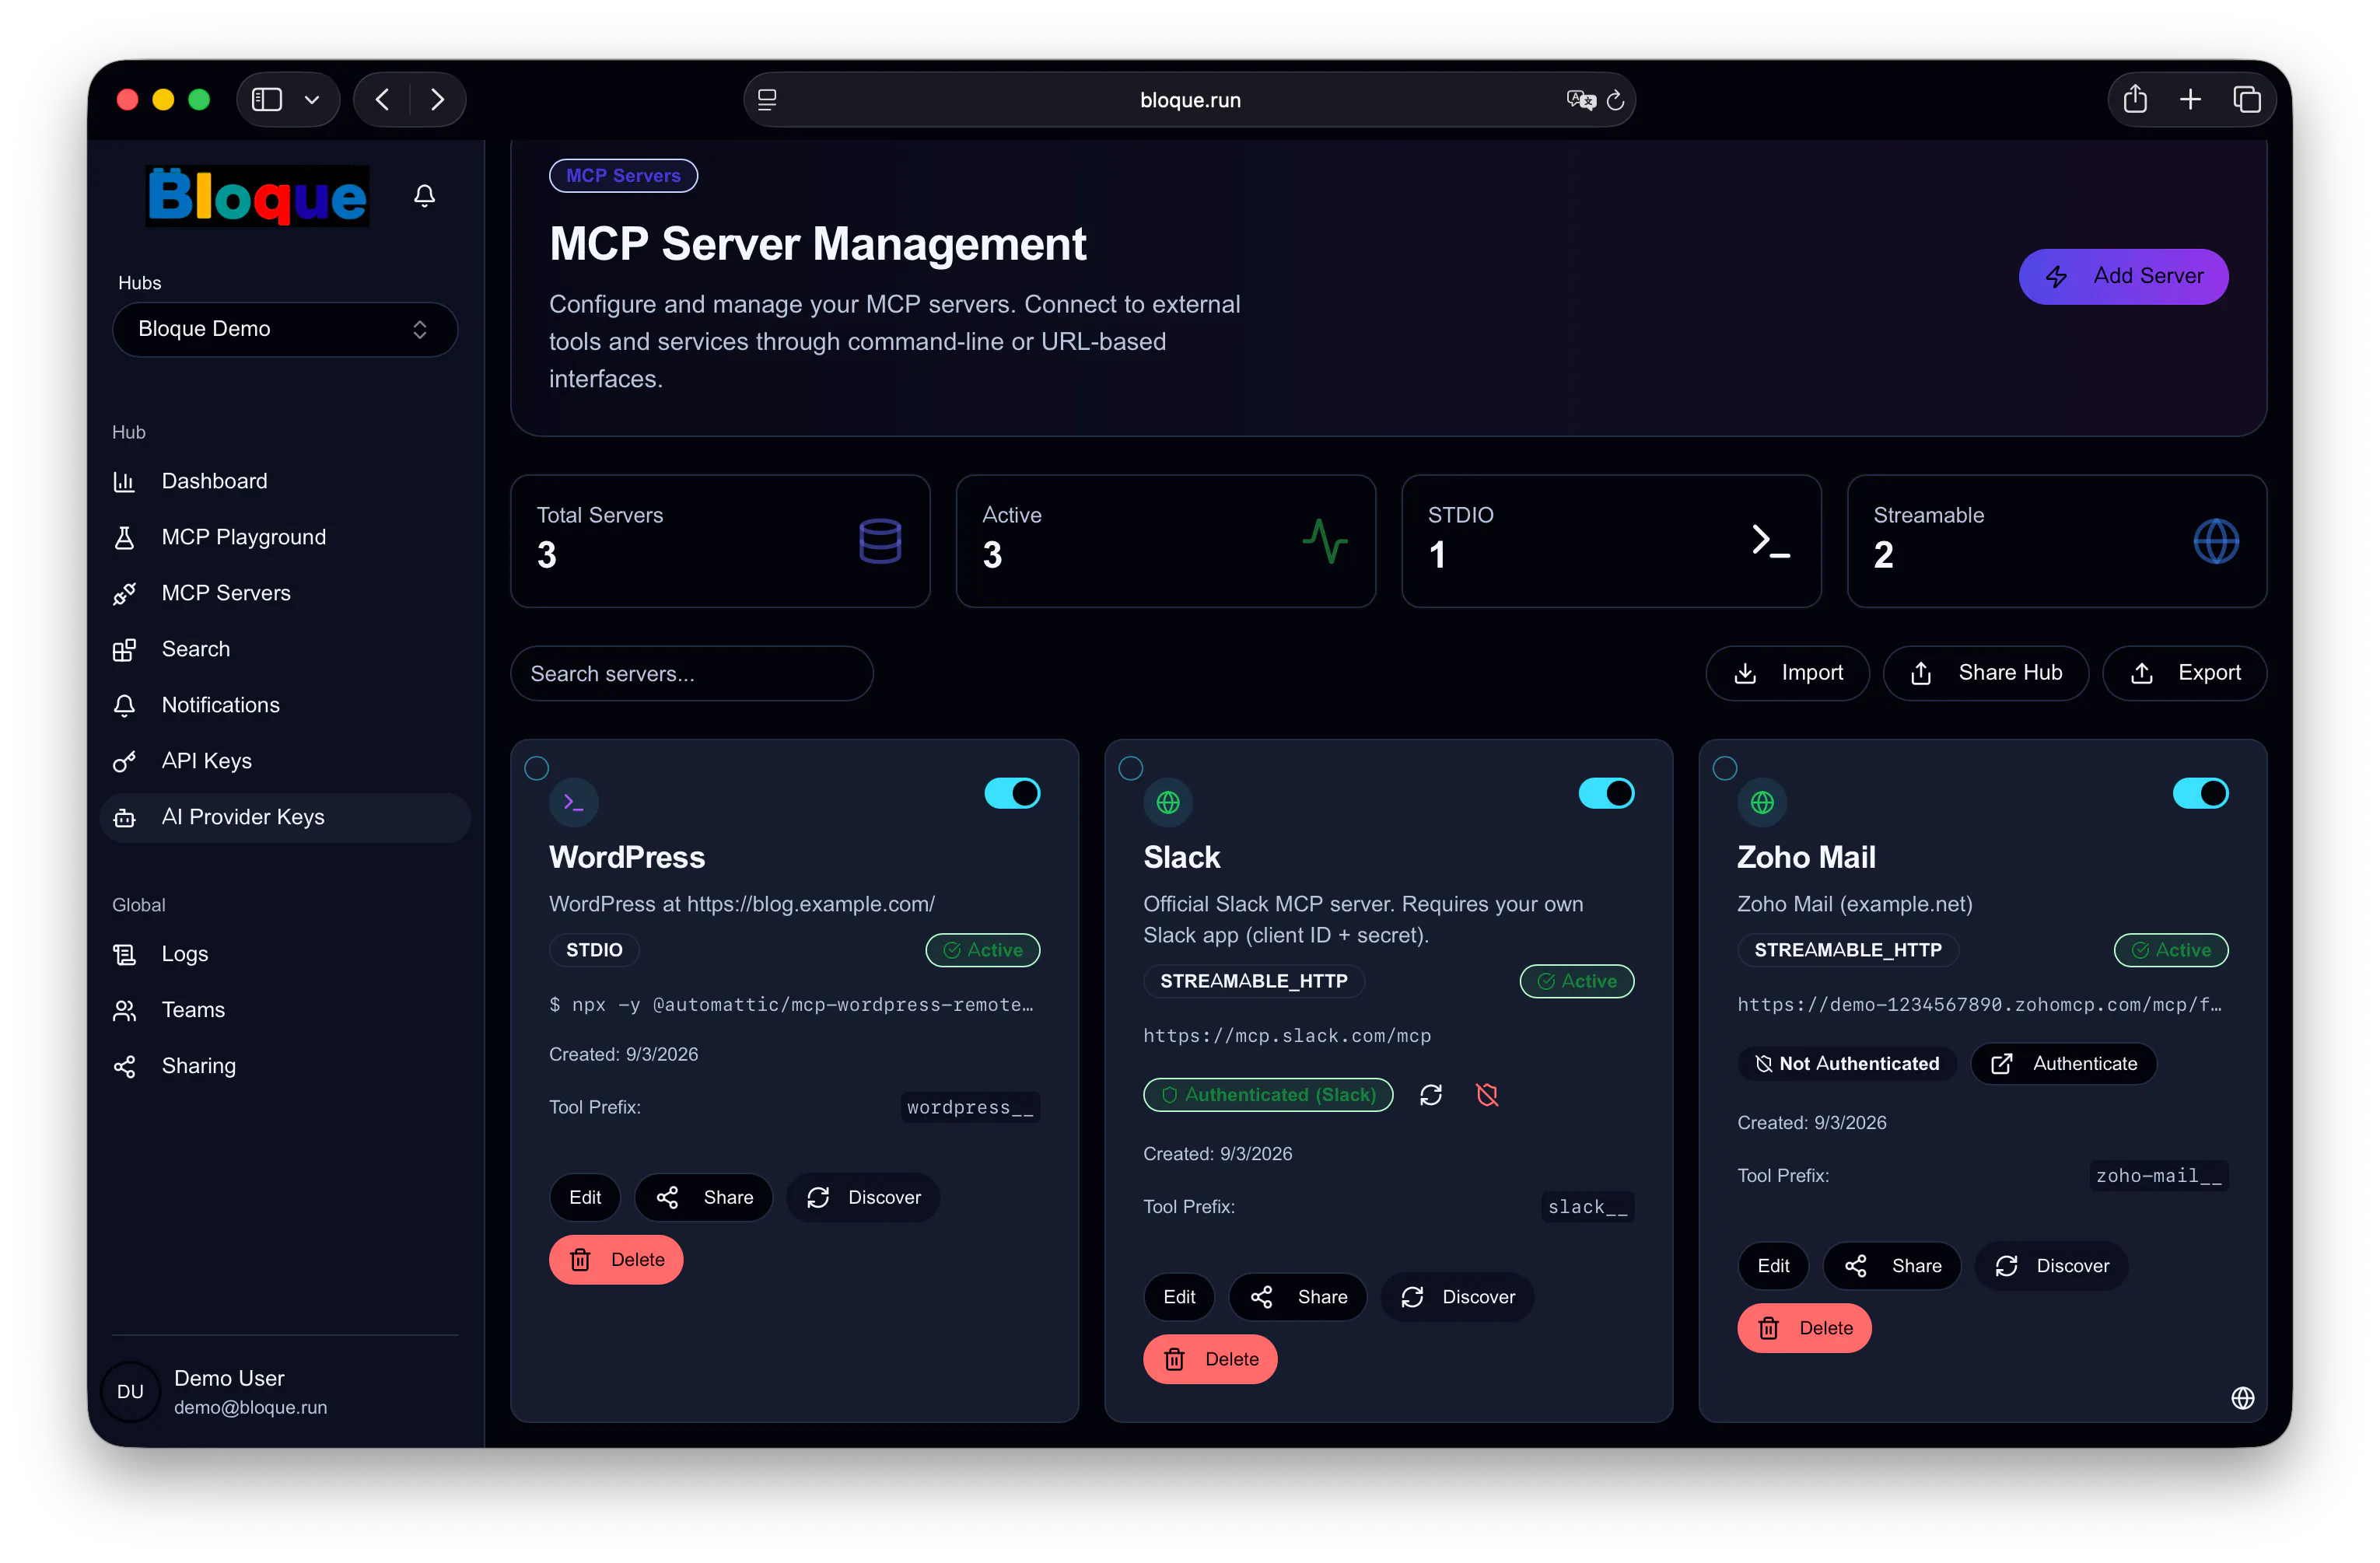Open the Bloque Demo hub dropdown
The image size is (2380, 1563).
click(285, 329)
